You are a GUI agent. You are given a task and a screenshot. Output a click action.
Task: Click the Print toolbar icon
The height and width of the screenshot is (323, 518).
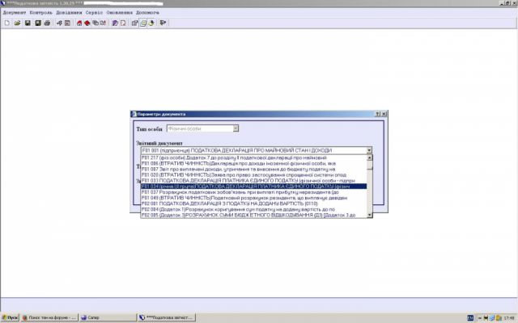click(47, 23)
